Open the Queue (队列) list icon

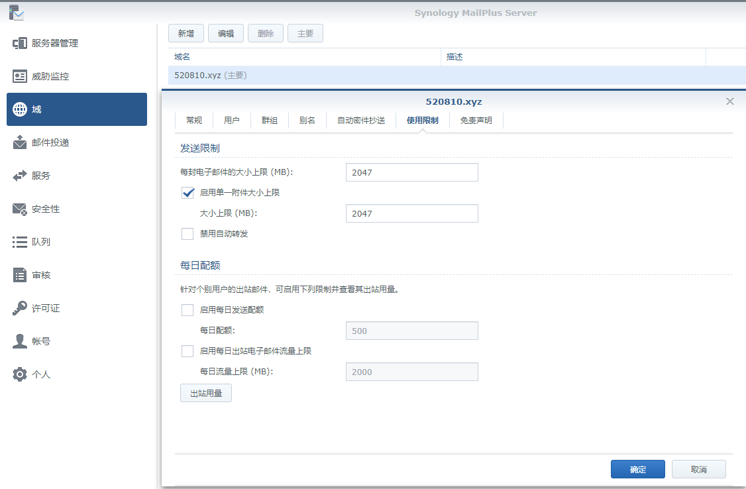20,242
